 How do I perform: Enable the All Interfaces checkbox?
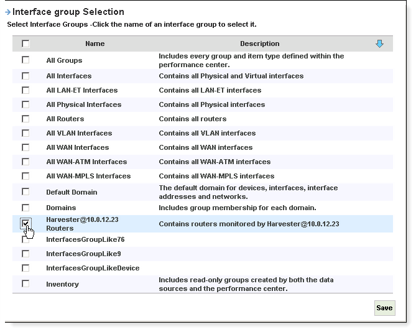point(25,76)
